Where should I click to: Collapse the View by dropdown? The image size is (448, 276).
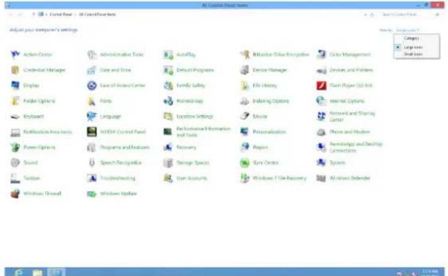click(x=408, y=29)
